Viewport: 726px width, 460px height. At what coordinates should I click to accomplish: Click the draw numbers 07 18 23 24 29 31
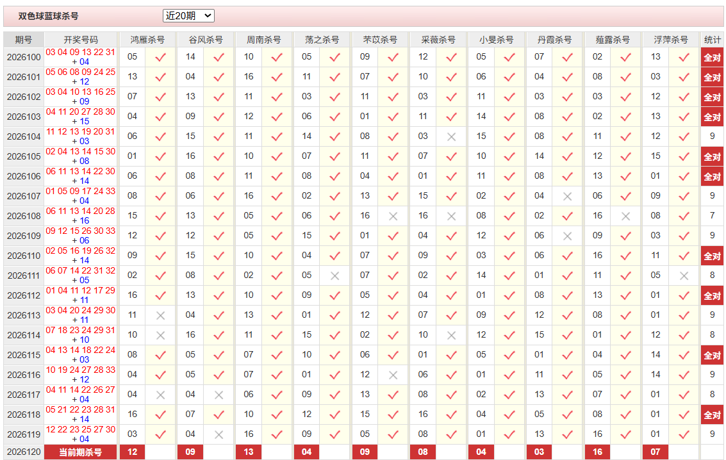click(x=81, y=331)
